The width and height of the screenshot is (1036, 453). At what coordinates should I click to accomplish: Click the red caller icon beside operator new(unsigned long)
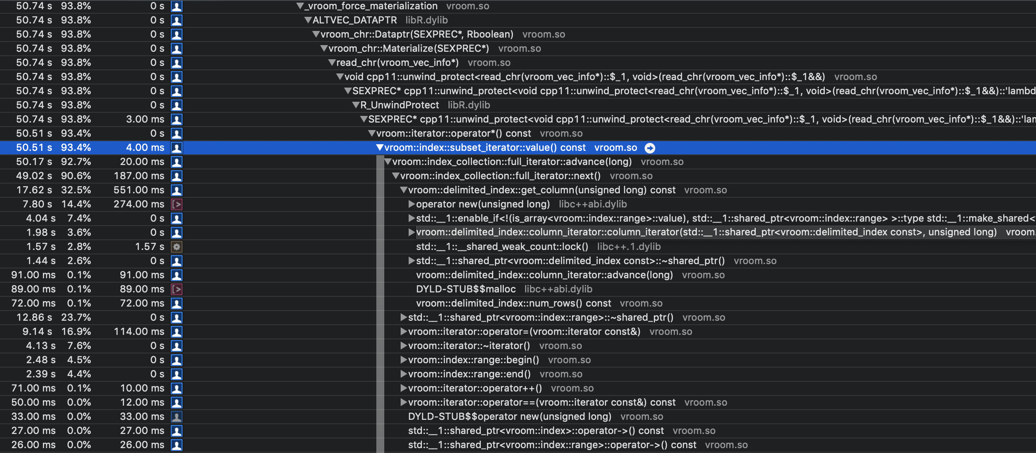[x=177, y=204]
